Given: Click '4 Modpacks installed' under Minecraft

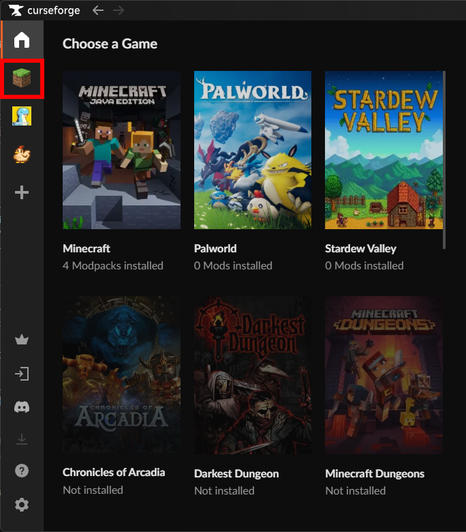Looking at the screenshot, I should (113, 266).
